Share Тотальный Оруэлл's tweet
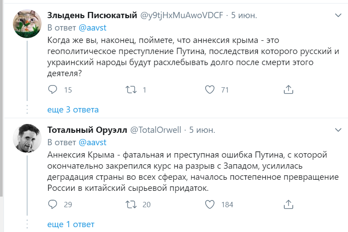 [288, 205]
